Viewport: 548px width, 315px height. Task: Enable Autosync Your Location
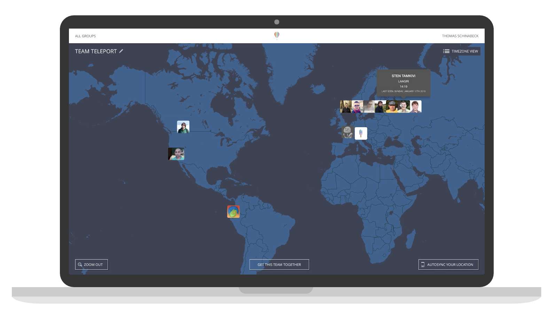pos(448,264)
